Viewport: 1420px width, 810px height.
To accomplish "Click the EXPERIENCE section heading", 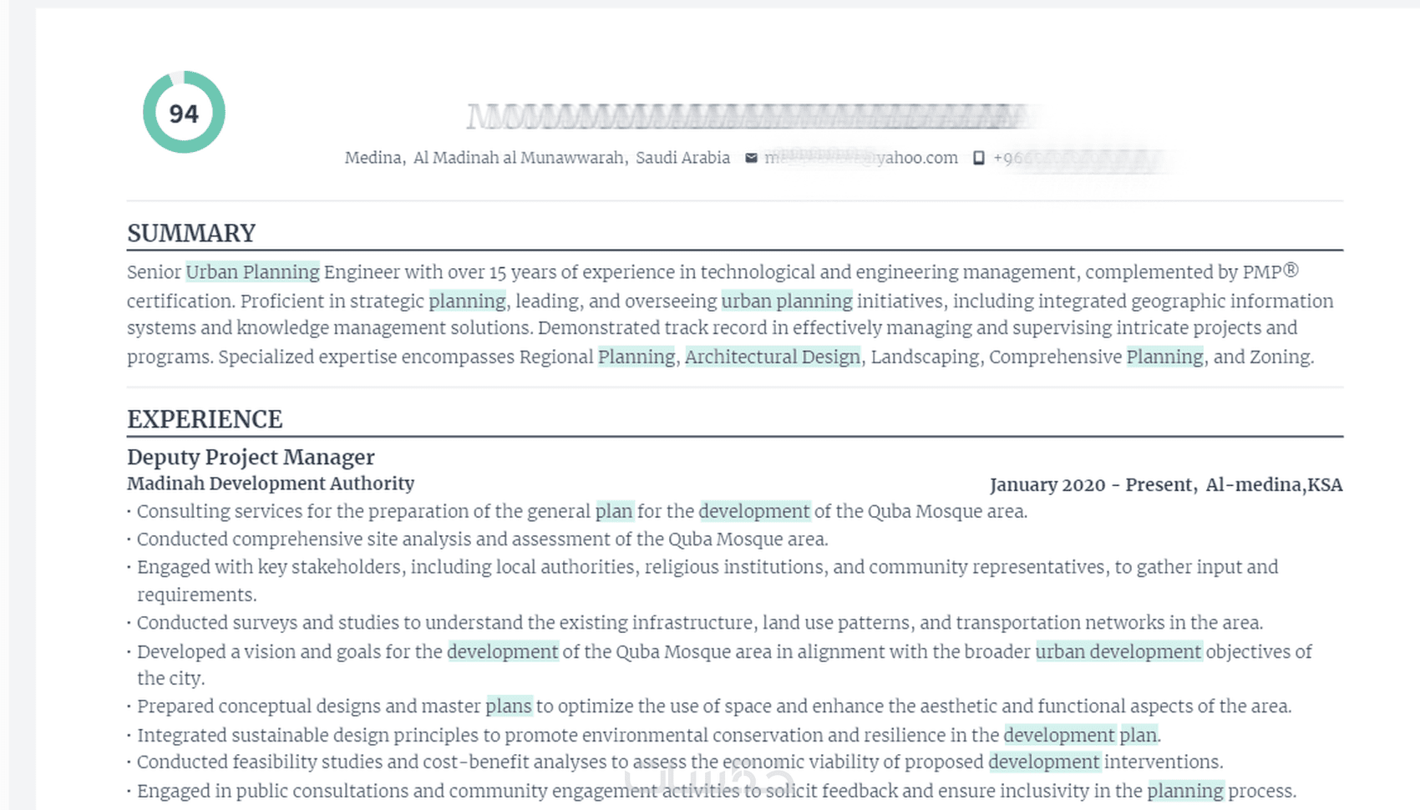I will coord(205,419).
